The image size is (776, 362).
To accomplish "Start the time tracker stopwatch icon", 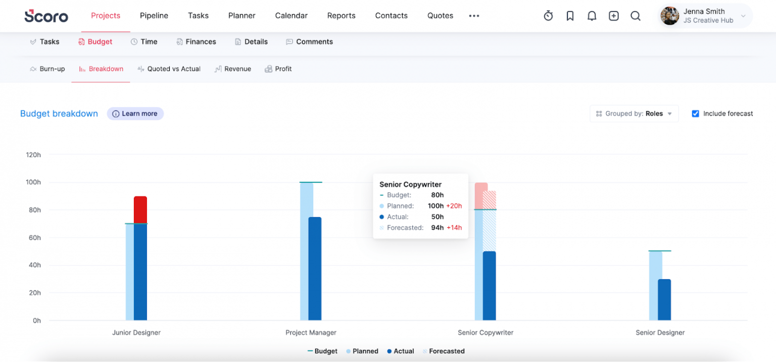I will coord(548,16).
